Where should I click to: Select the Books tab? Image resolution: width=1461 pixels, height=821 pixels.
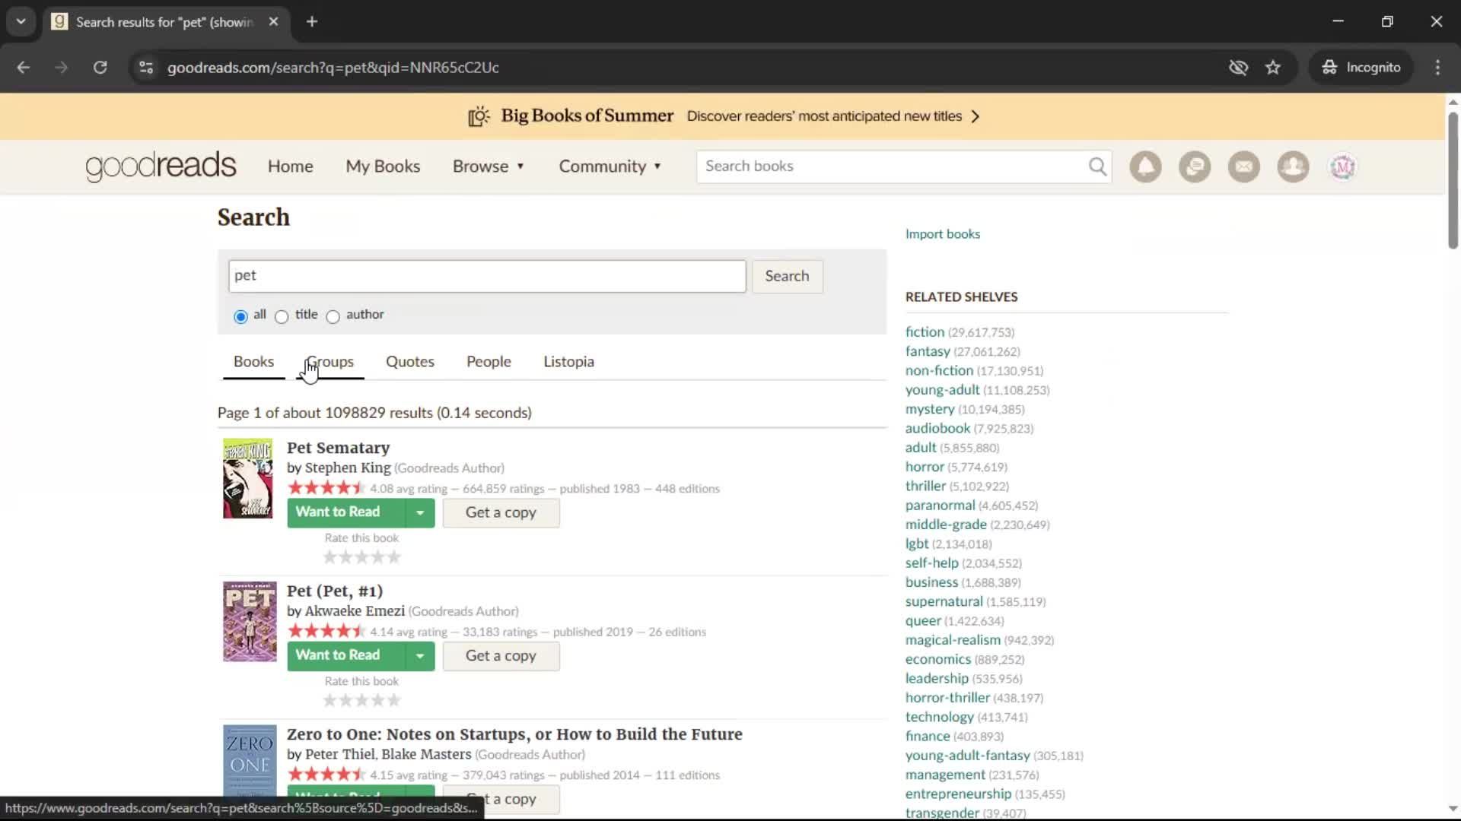(x=253, y=362)
